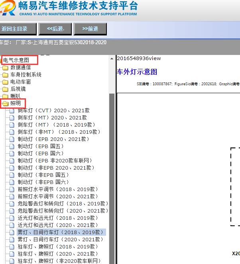Viewport: 240px width, 264px height.
Task: Select the 后视镜 tree label
Action: coord(18,89)
